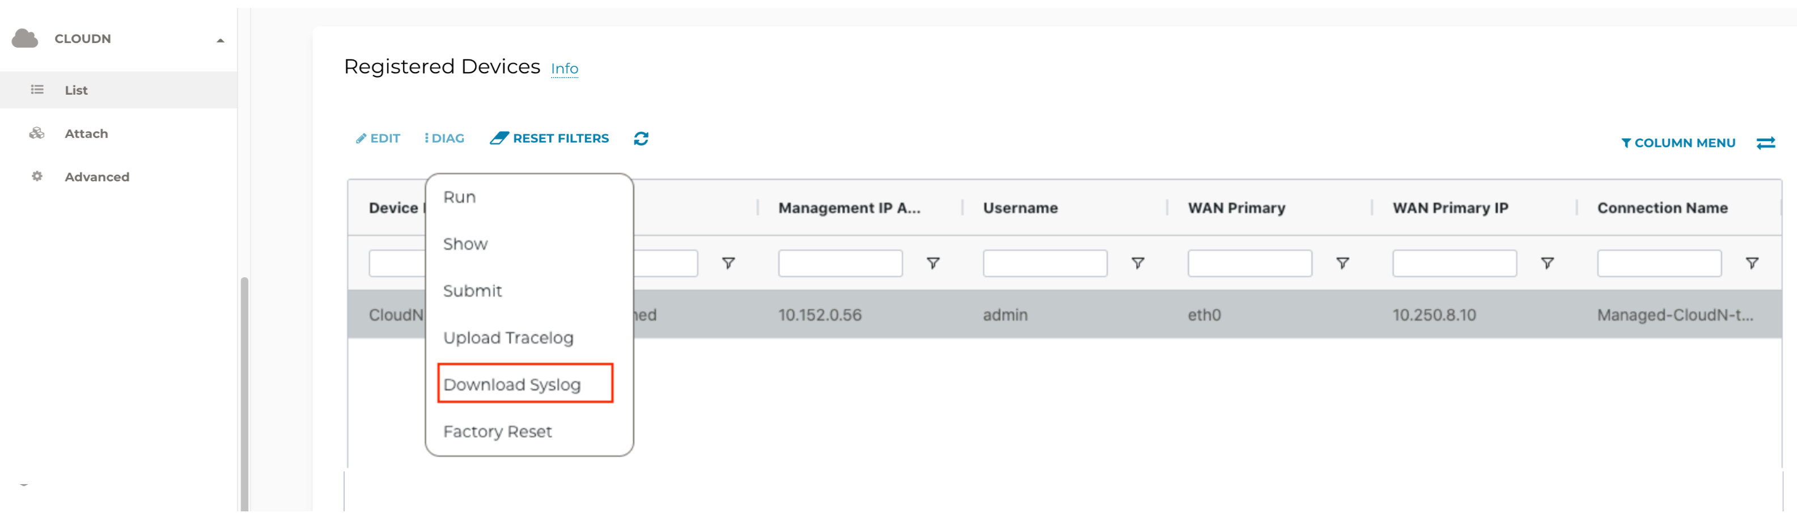
Task: Open Advanced settings gear icon
Action: 37,176
